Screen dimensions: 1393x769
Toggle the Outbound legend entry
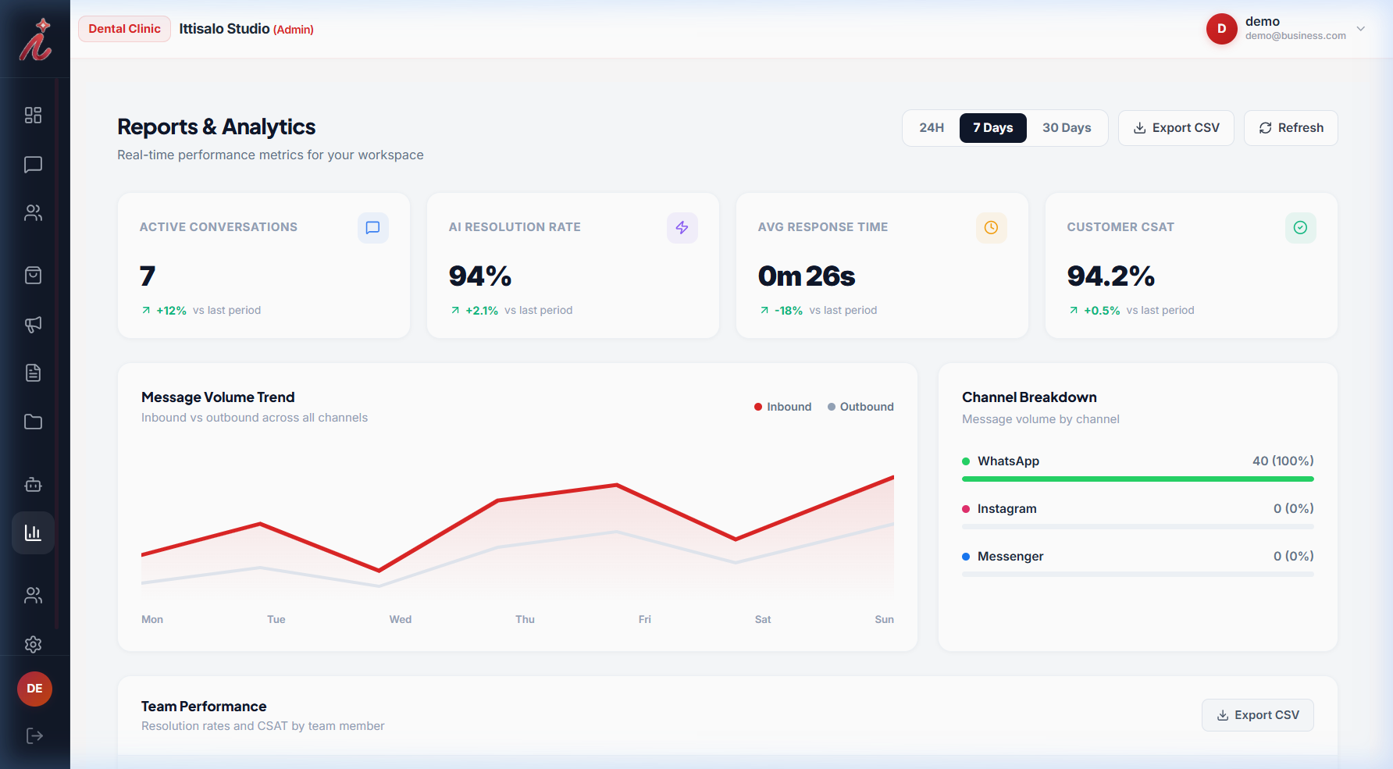(861, 407)
